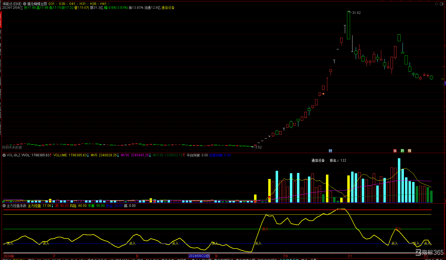Screen dimensions: 446x260
Task: Select the 31.02 peak price label
Action: pos(356,13)
